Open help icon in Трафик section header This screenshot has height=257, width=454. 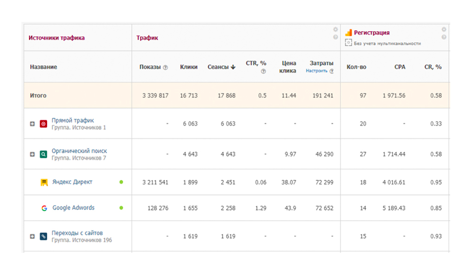pos(335,37)
